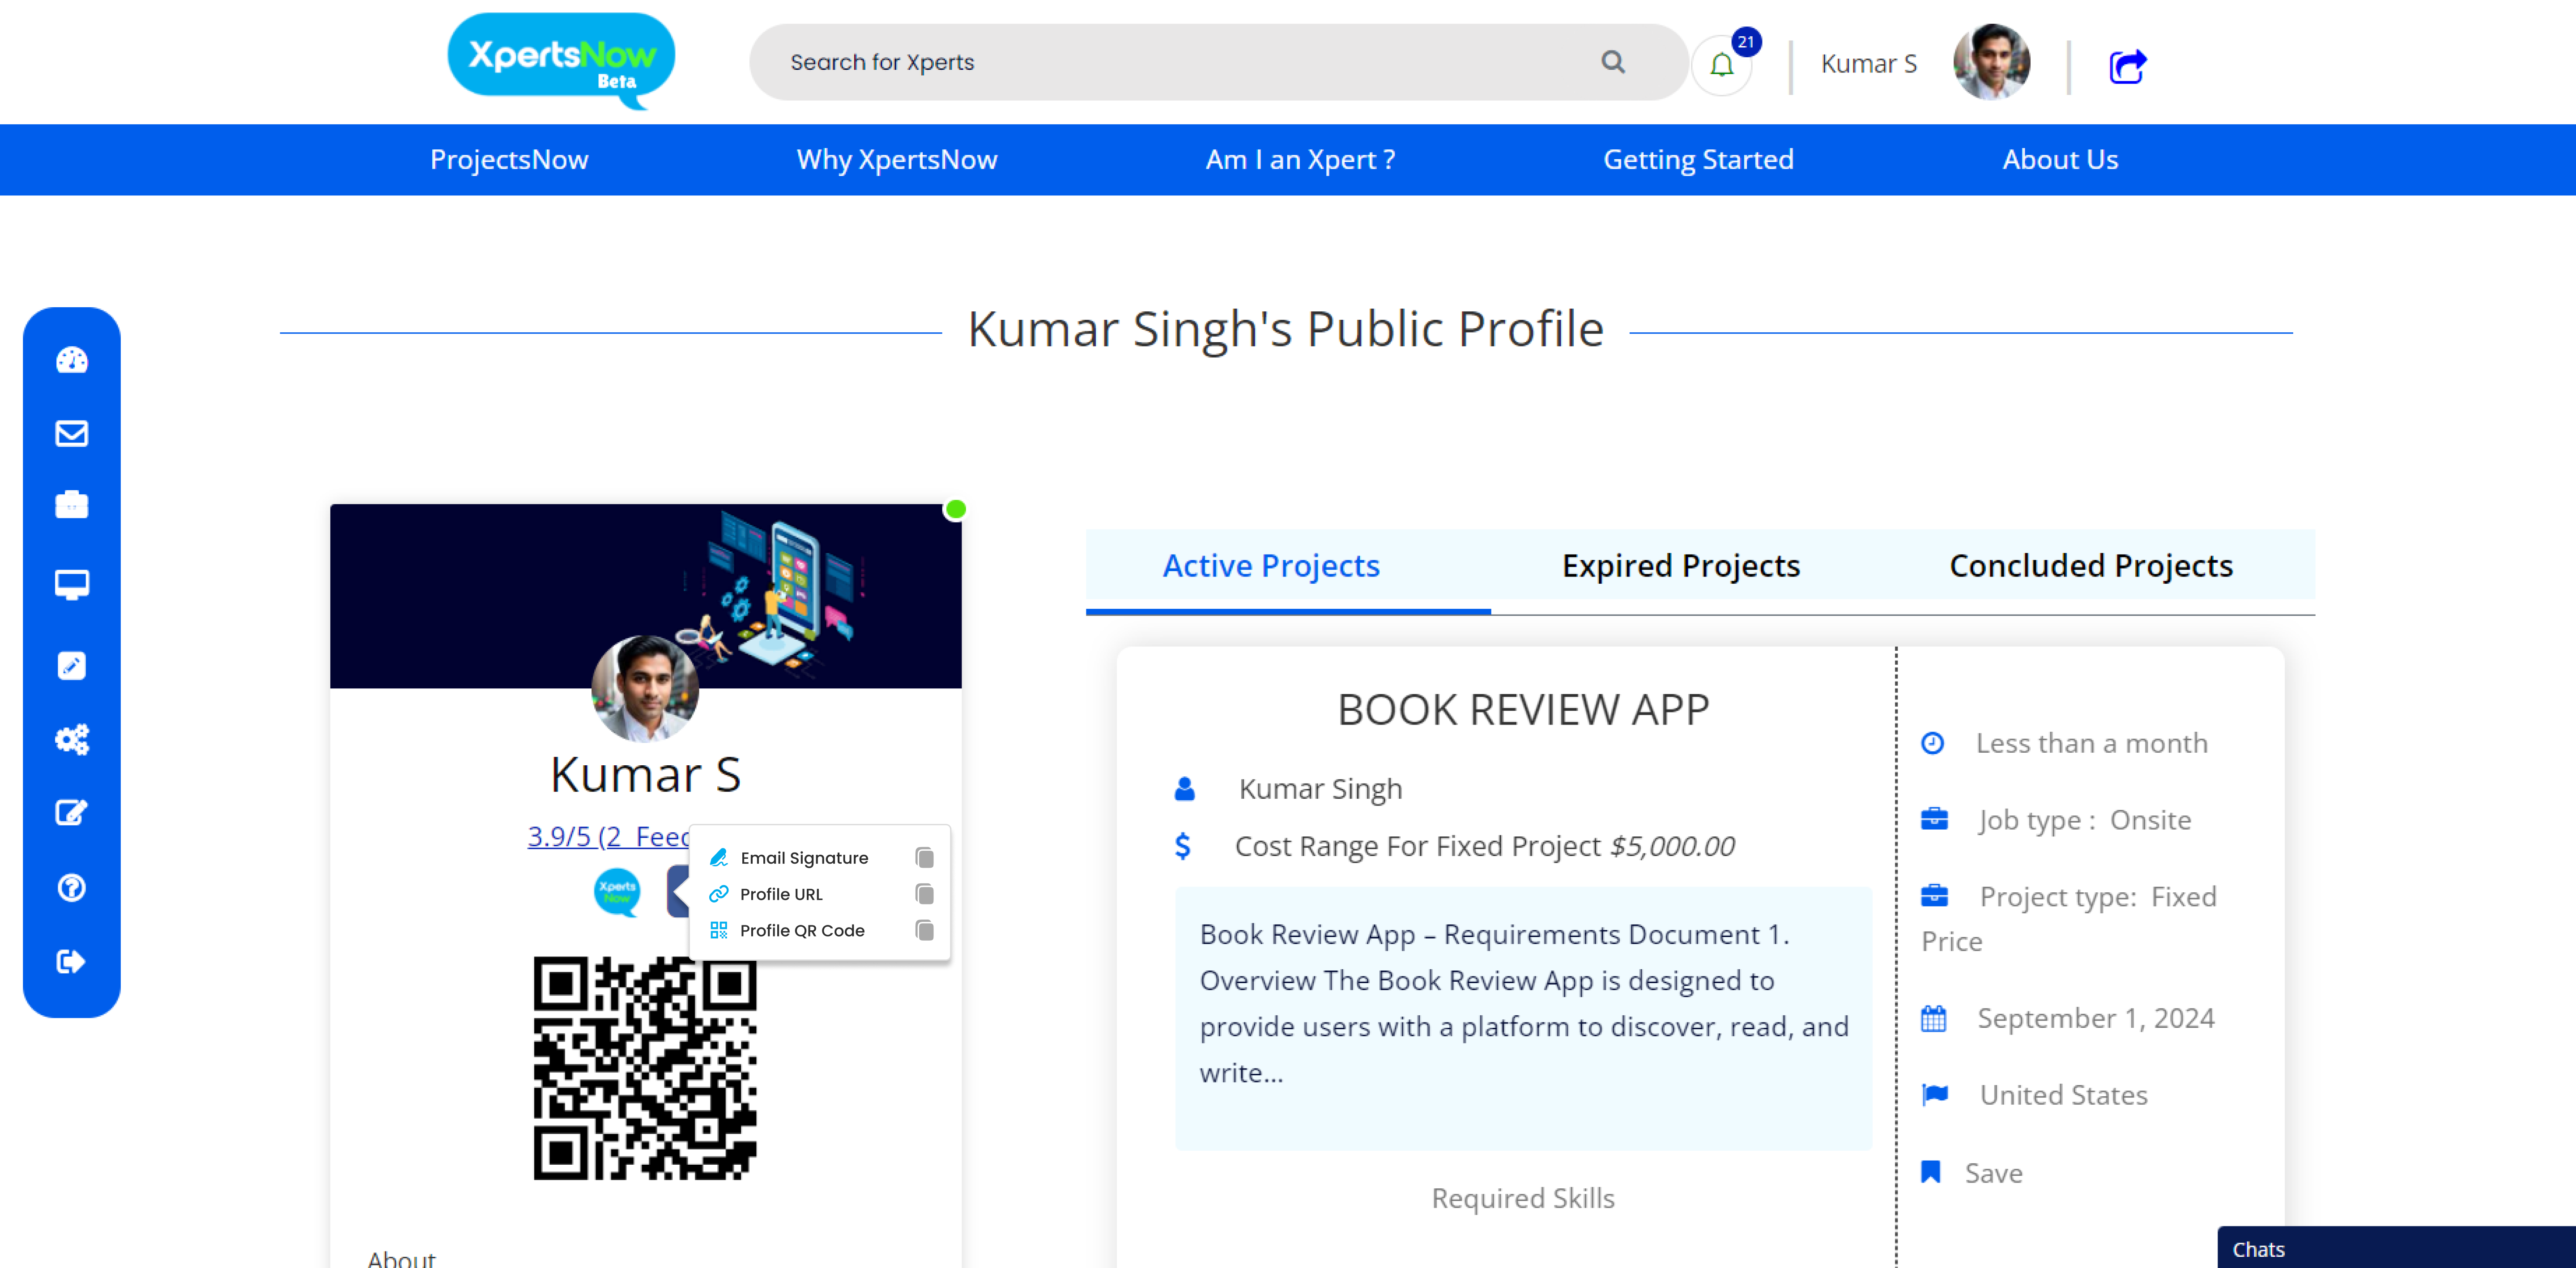2576x1268 pixels.
Task: Click the "Required Skills" heading
Action: 1523,1198
